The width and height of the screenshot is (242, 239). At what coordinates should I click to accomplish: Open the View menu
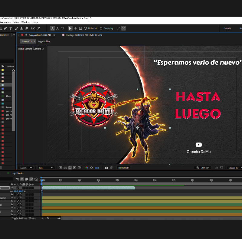coord(16,22)
